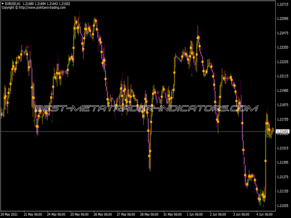Click the 1.21515 price scale label

(283, 148)
